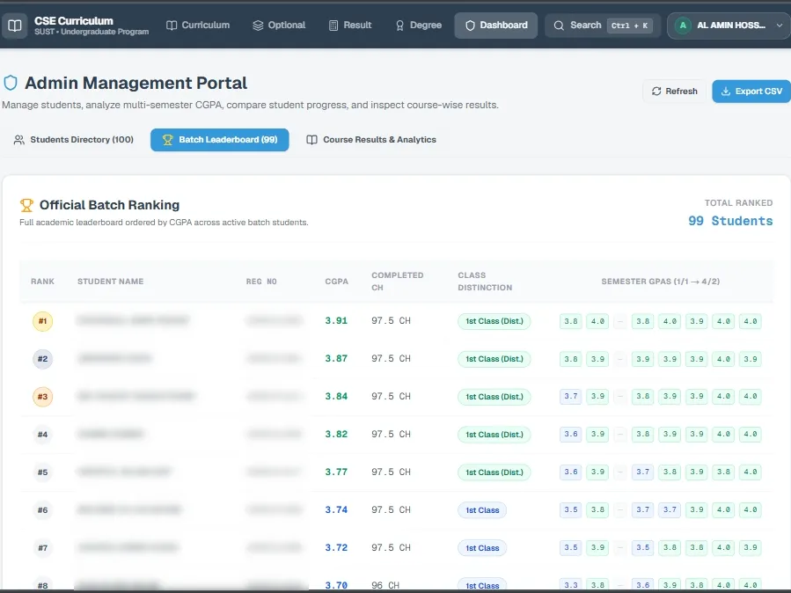Screen dimensions: 791x593
Task: Open the Degree nav item
Action: (x=419, y=26)
